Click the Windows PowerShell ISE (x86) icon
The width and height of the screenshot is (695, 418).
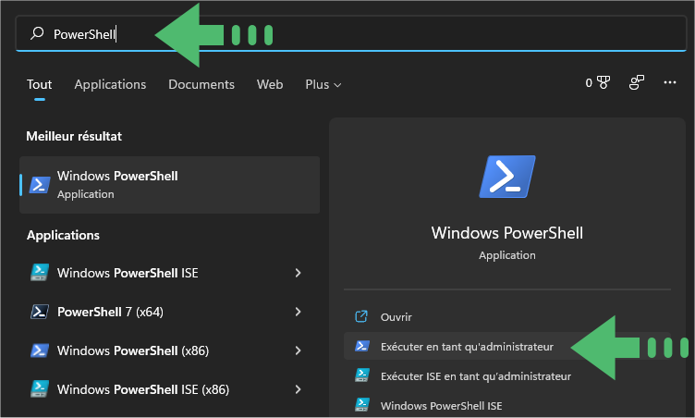pos(40,389)
